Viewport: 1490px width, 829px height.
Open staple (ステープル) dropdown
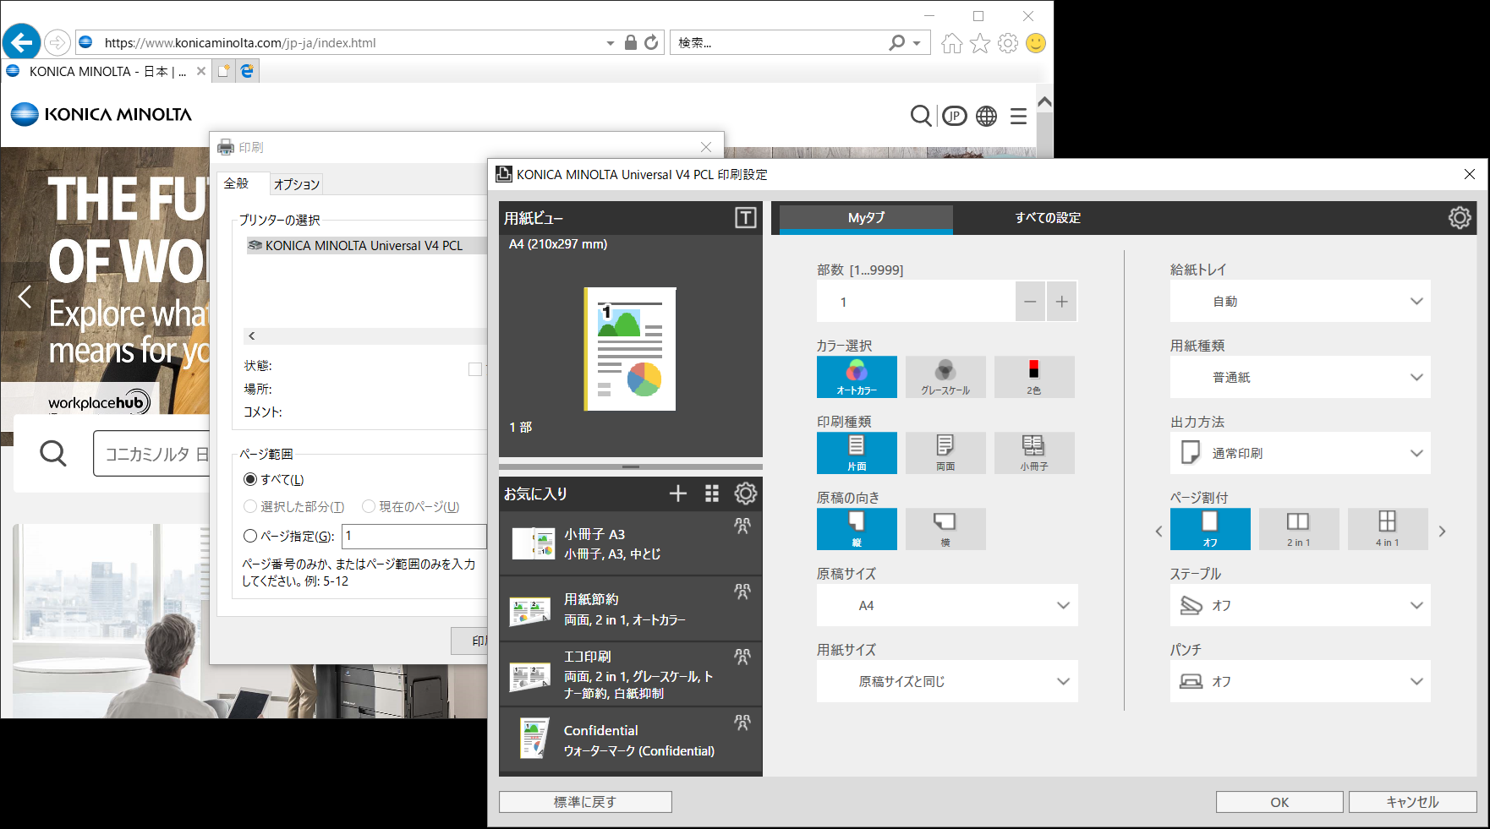[1301, 605]
